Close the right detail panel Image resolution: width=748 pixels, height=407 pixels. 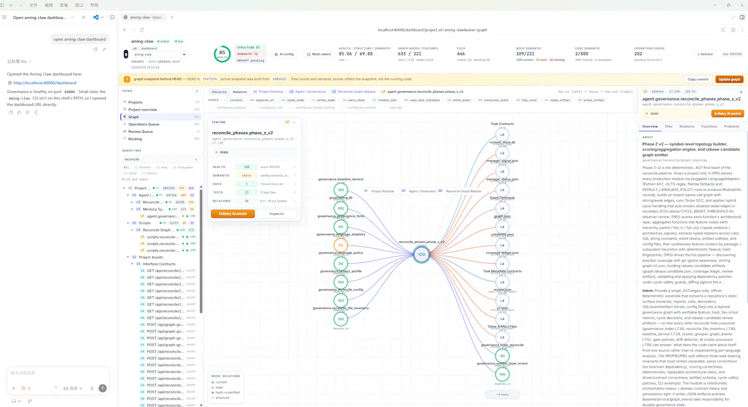[x=741, y=92]
